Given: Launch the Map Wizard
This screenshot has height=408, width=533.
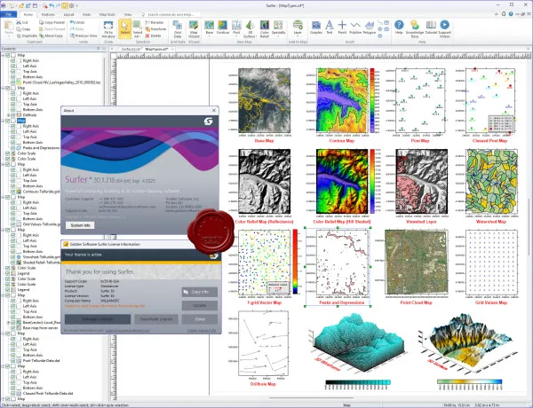Looking at the screenshot, I should pos(194,29).
